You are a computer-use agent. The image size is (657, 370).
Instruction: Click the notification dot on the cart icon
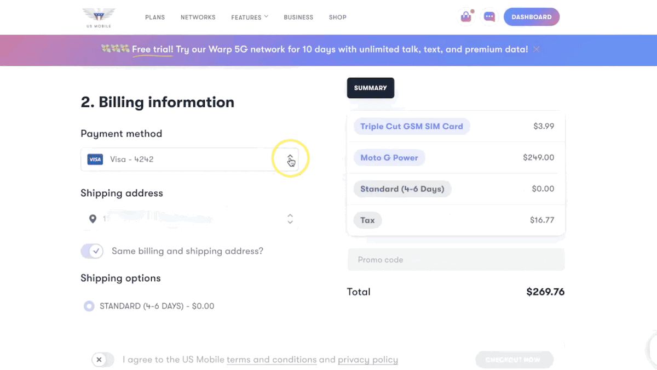471,11
